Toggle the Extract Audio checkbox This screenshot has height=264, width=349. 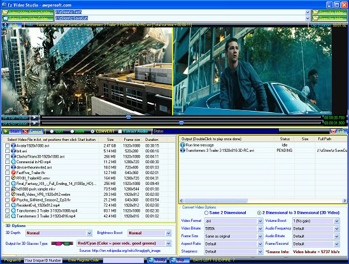(x=120, y=131)
